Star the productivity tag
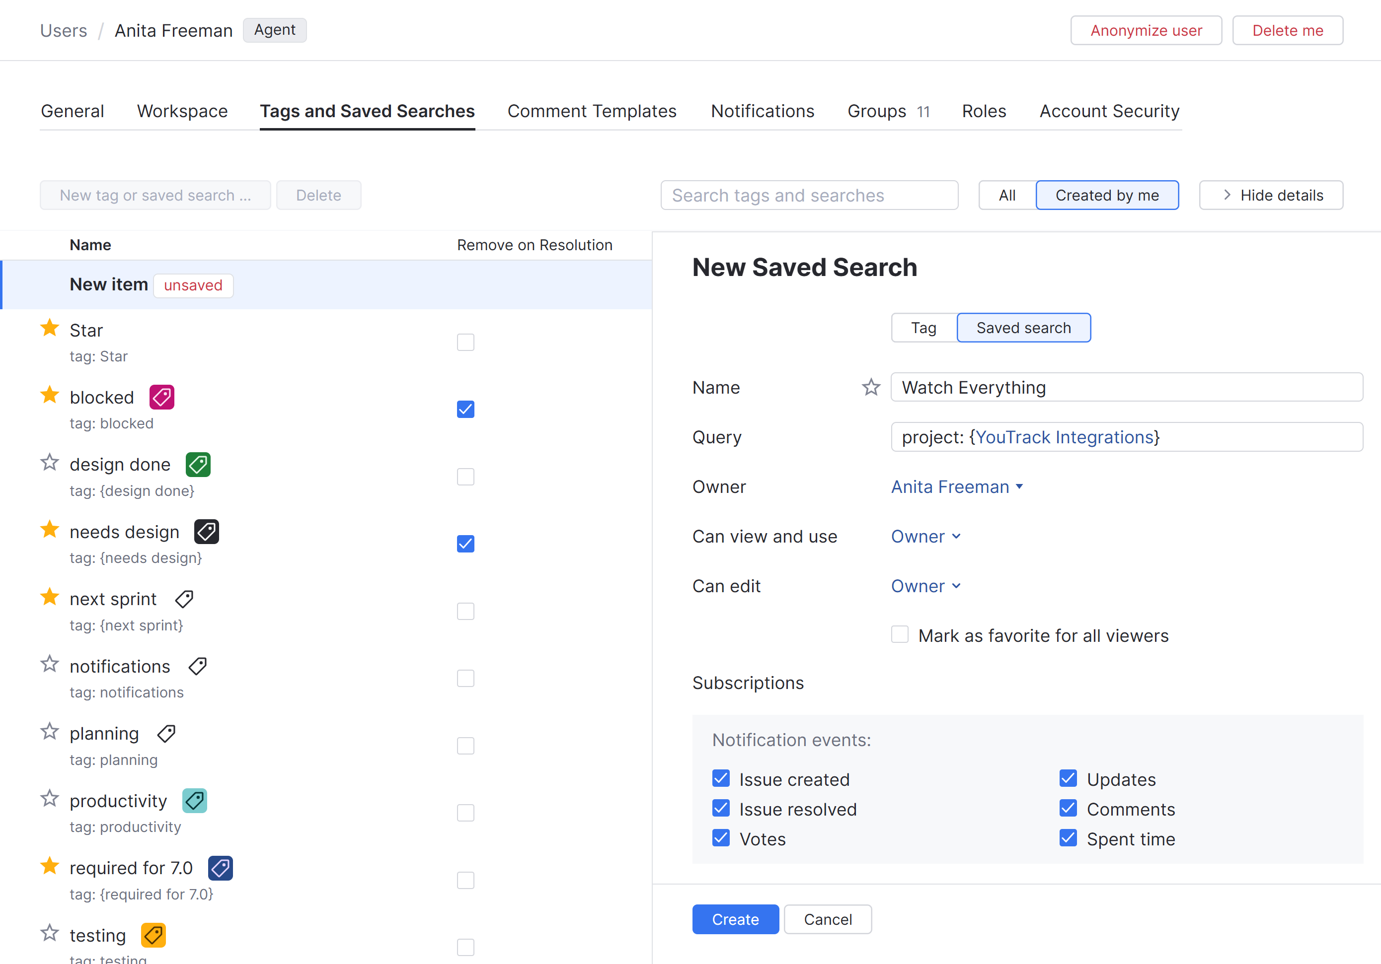This screenshot has width=1381, height=964. point(49,799)
